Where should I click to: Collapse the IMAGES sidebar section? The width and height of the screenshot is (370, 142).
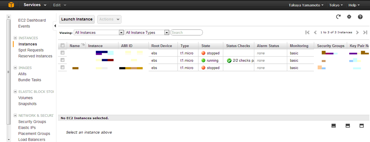click(15, 68)
